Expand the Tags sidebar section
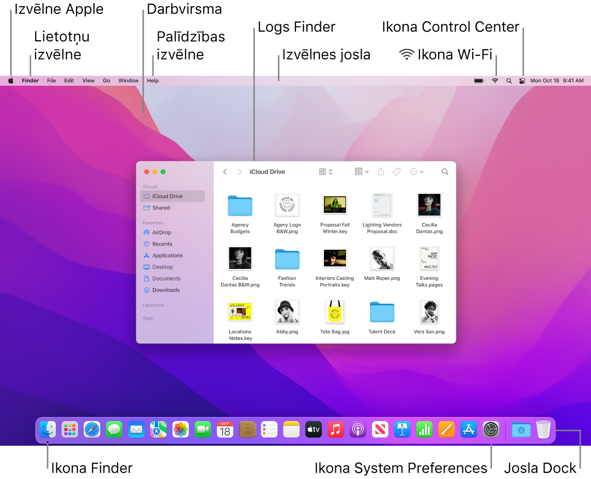This screenshot has width=591, height=479. coord(148,318)
